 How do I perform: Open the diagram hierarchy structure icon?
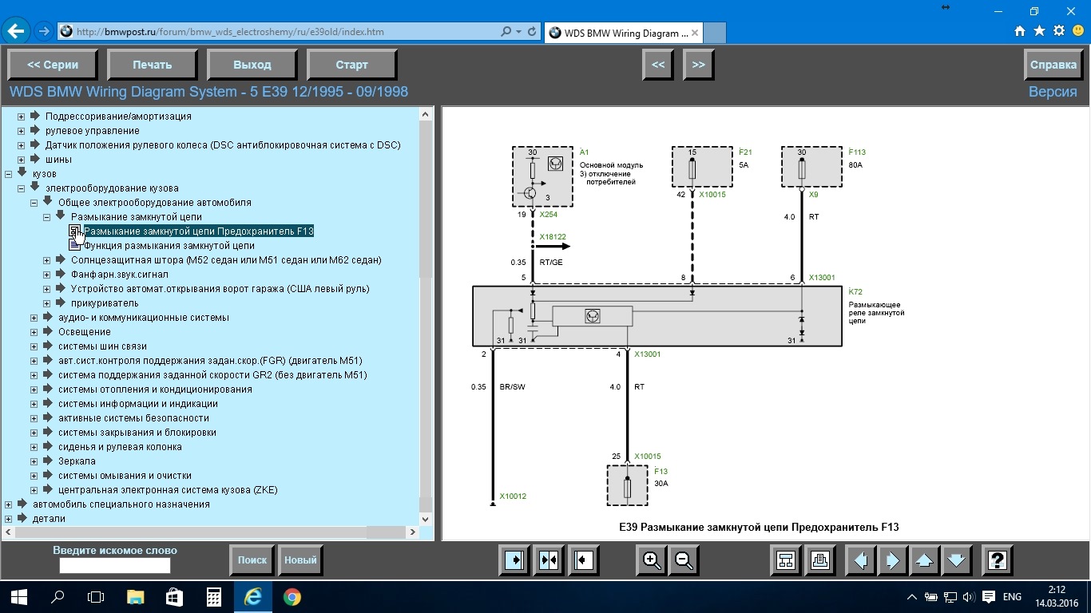(786, 560)
